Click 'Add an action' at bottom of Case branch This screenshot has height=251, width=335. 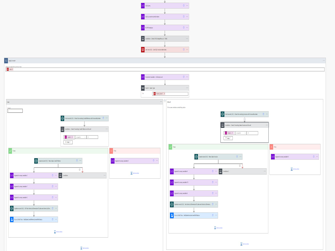point(85,248)
